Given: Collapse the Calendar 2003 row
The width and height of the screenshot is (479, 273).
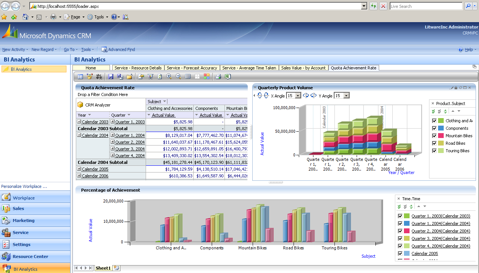Looking at the screenshot, I should (x=79, y=122).
